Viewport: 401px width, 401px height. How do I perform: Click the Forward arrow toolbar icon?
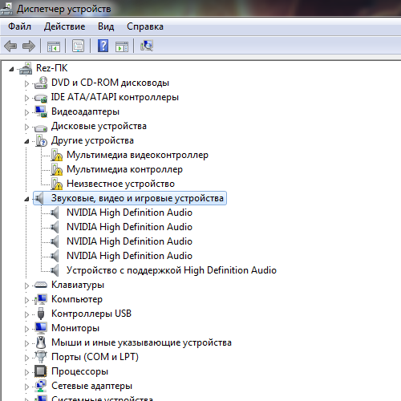pos(29,46)
